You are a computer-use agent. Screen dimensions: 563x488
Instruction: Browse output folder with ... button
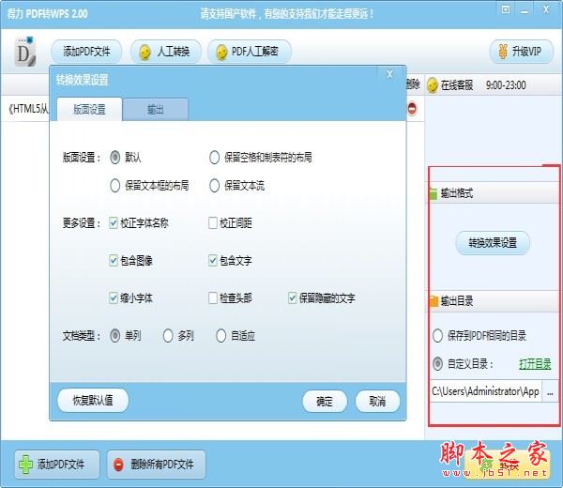point(550,391)
